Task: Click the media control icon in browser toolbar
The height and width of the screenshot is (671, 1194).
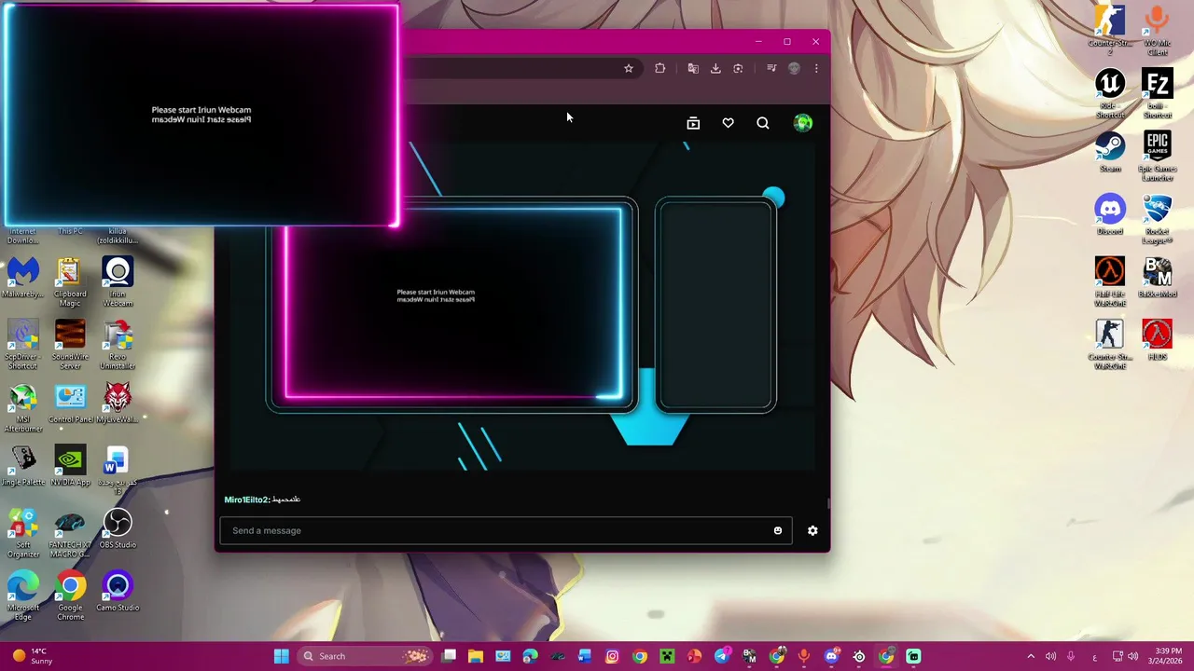Action: click(771, 68)
